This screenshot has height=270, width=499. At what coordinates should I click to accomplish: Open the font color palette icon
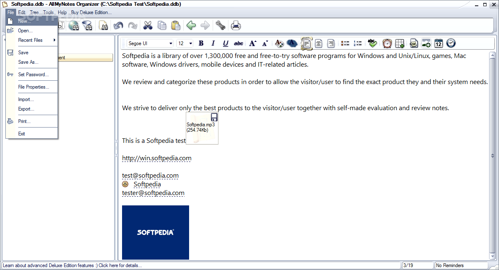click(279, 43)
